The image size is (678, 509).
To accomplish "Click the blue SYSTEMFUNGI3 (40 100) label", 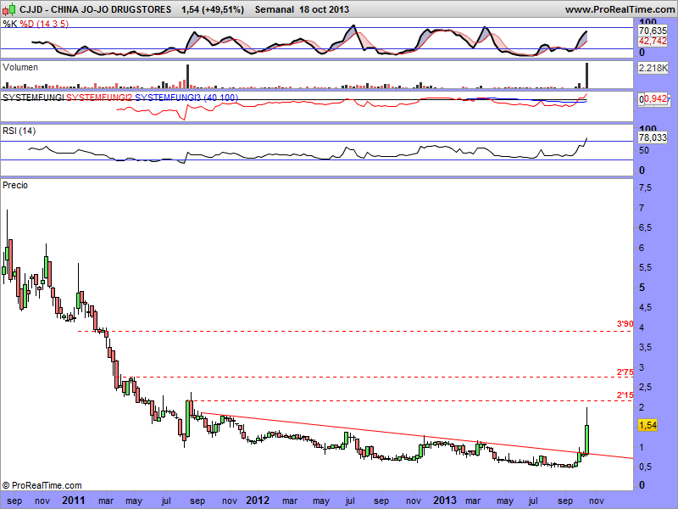I will 186,98.
